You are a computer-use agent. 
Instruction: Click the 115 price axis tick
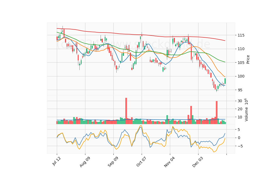click(241, 35)
